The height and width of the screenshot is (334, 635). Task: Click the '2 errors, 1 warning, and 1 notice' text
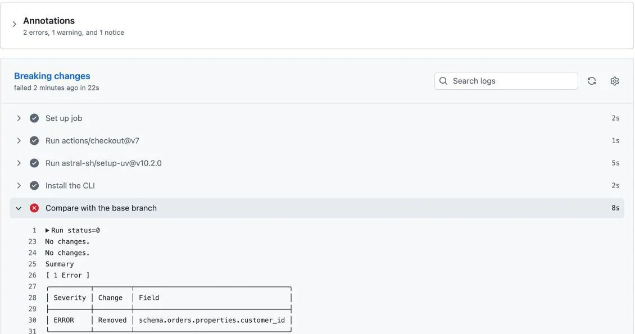[x=74, y=33]
